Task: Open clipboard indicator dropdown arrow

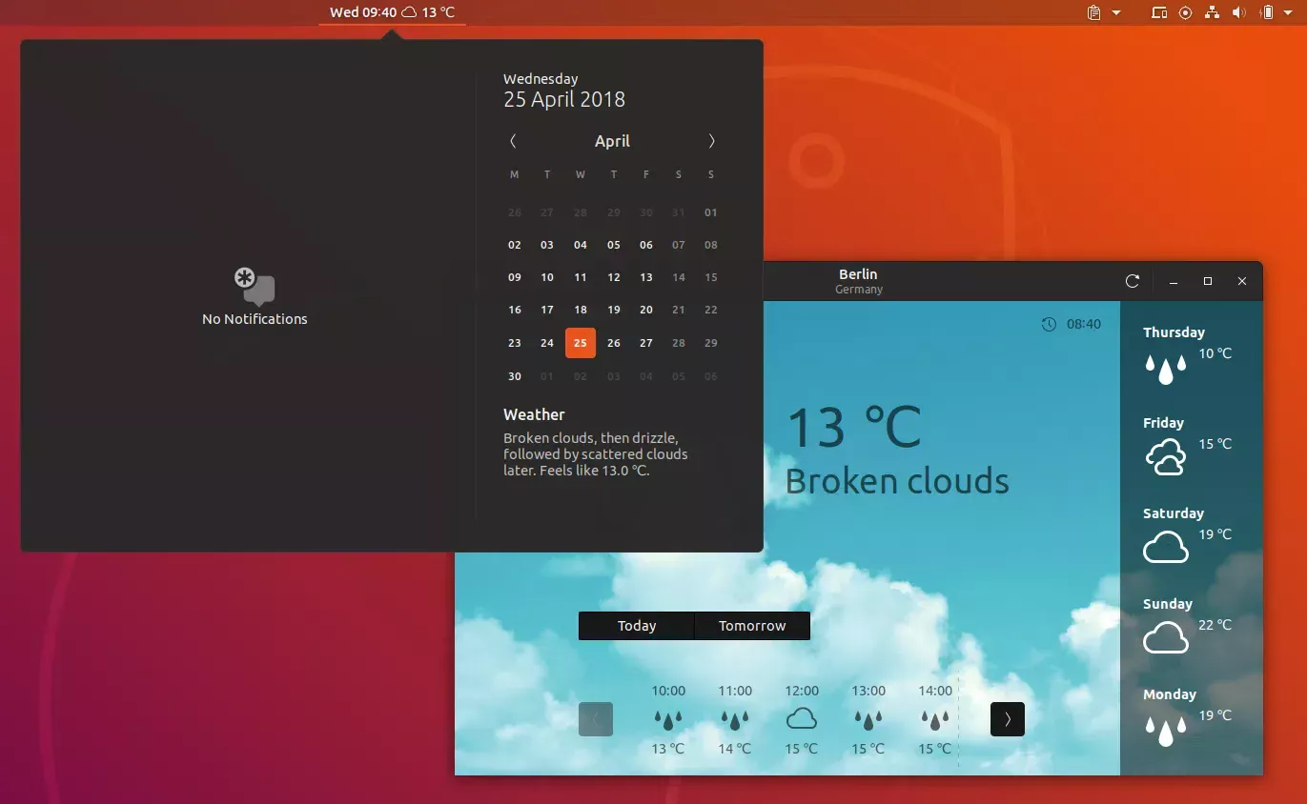Action: click(1116, 13)
